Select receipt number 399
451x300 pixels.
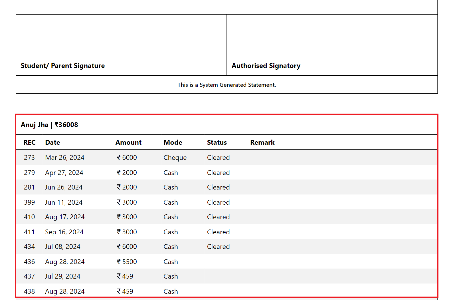(x=29, y=202)
